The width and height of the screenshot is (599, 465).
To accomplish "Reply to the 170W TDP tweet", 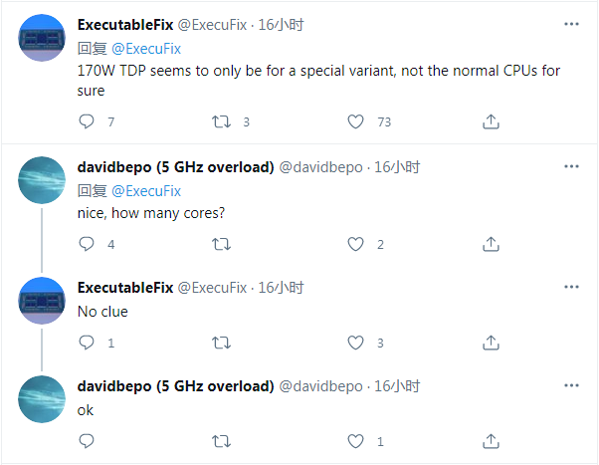I will pos(86,121).
